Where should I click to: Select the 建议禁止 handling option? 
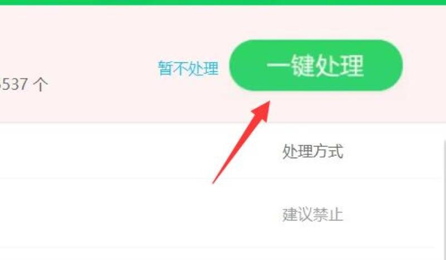313,214
